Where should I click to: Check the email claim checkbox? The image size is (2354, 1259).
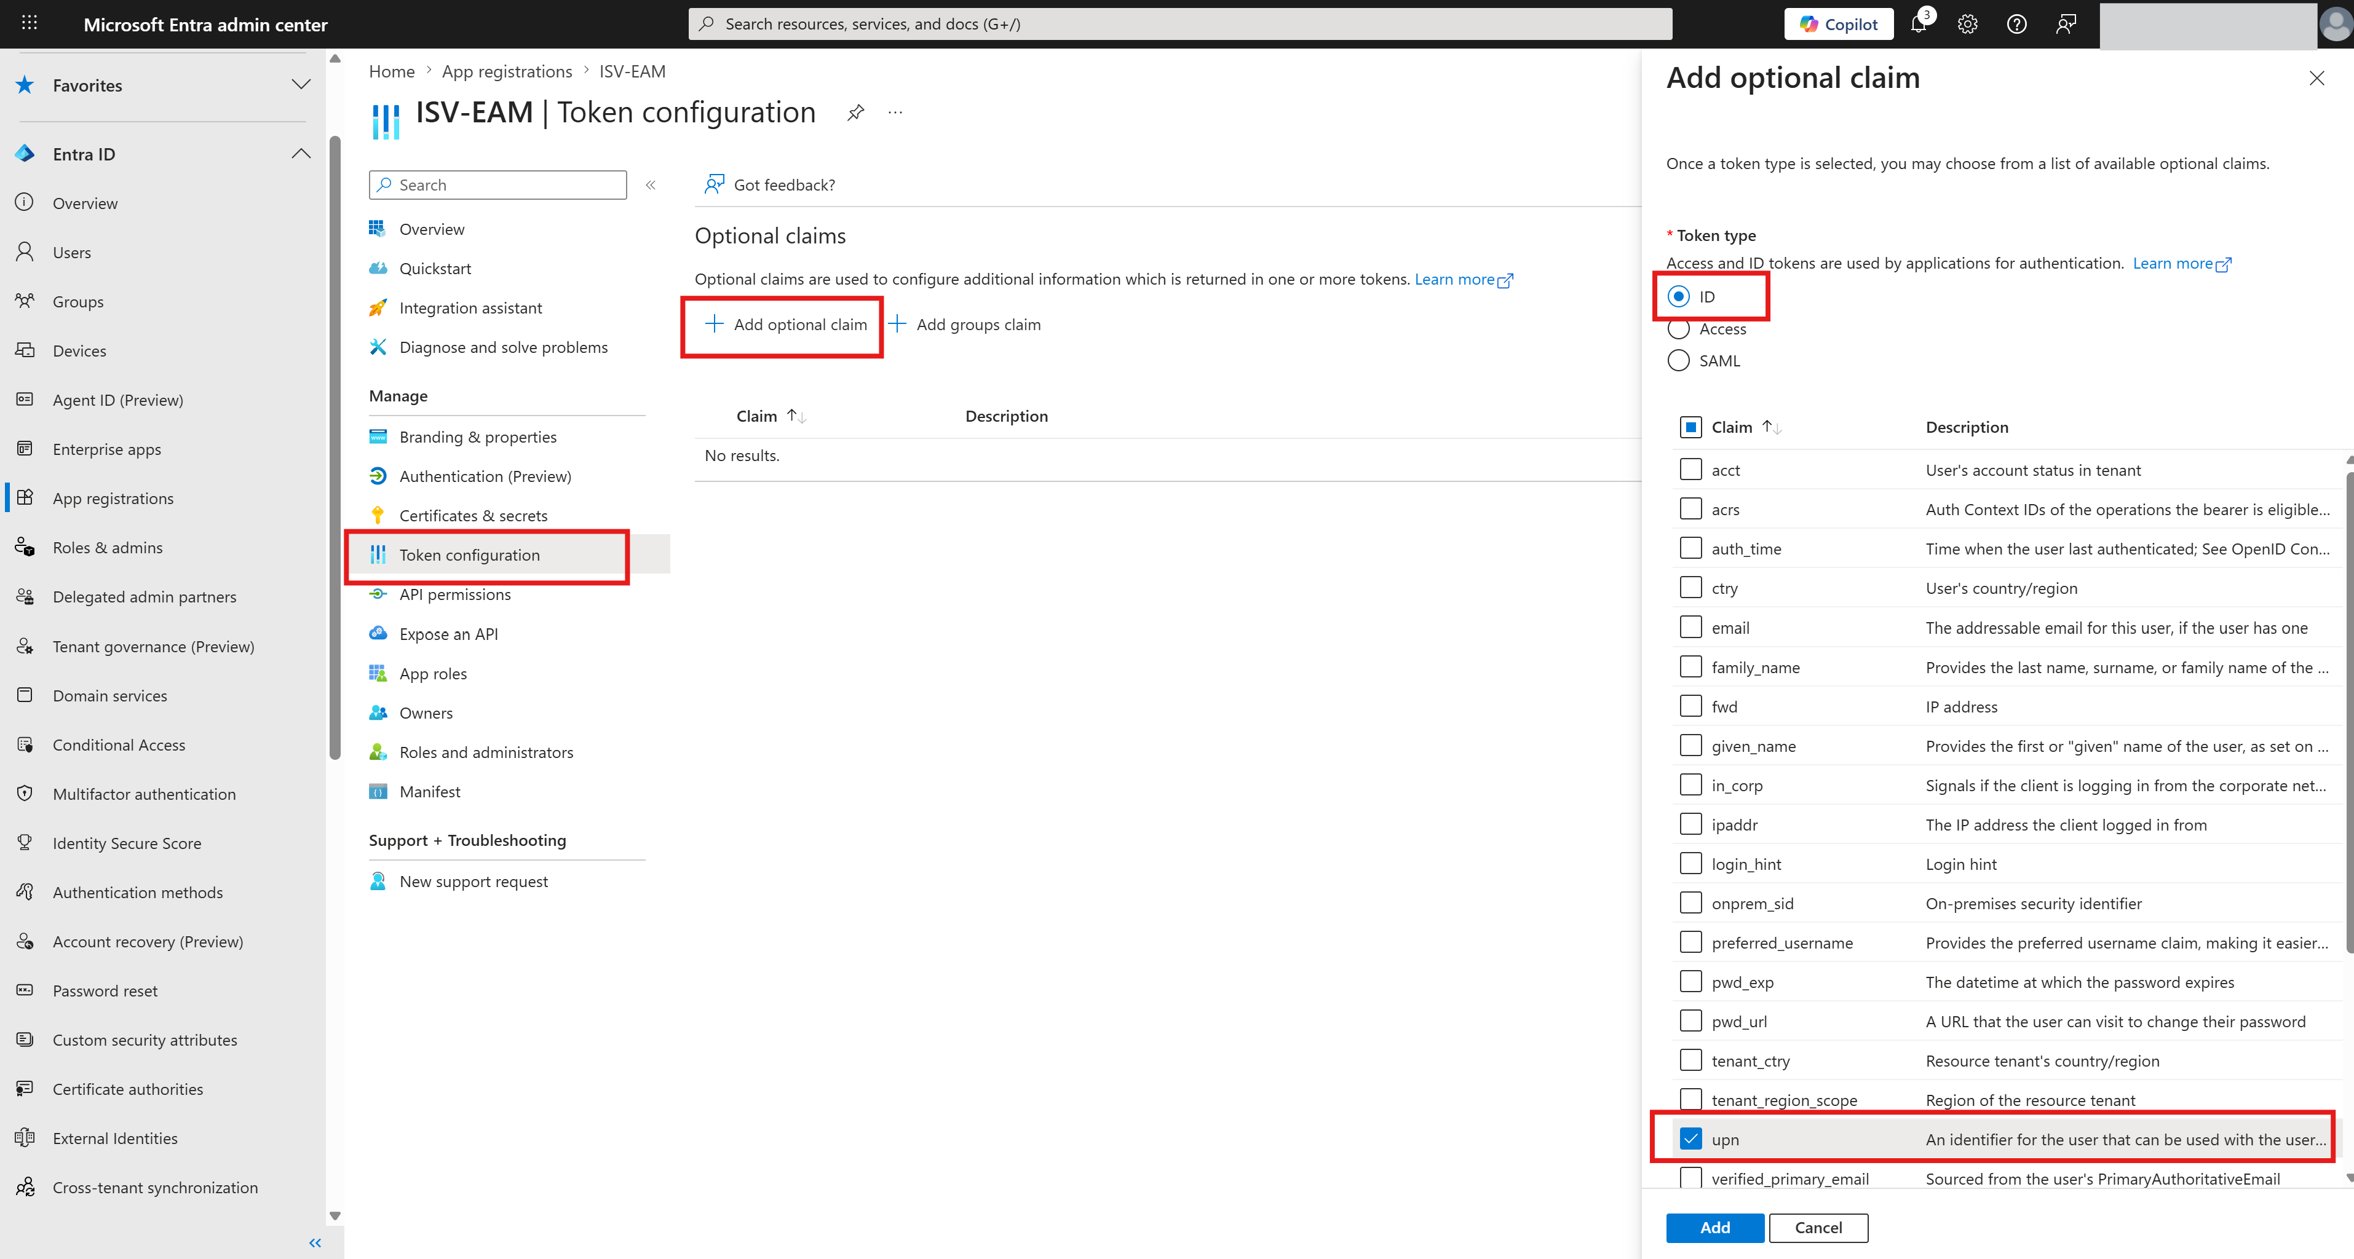1690,627
